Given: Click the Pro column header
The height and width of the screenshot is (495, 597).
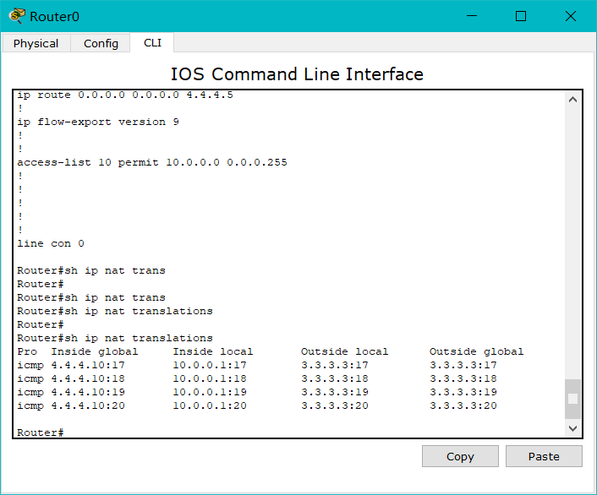Looking at the screenshot, I should pyautogui.click(x=27, y=351).
